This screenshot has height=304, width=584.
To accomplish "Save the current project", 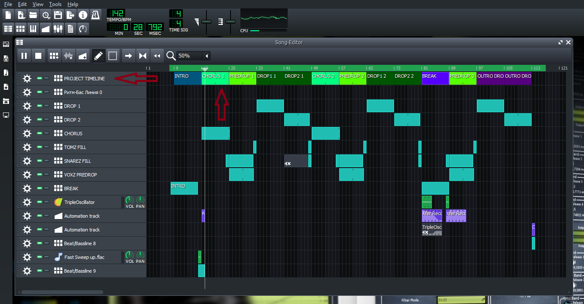I will pyautogui.click(x=58, y=14).
